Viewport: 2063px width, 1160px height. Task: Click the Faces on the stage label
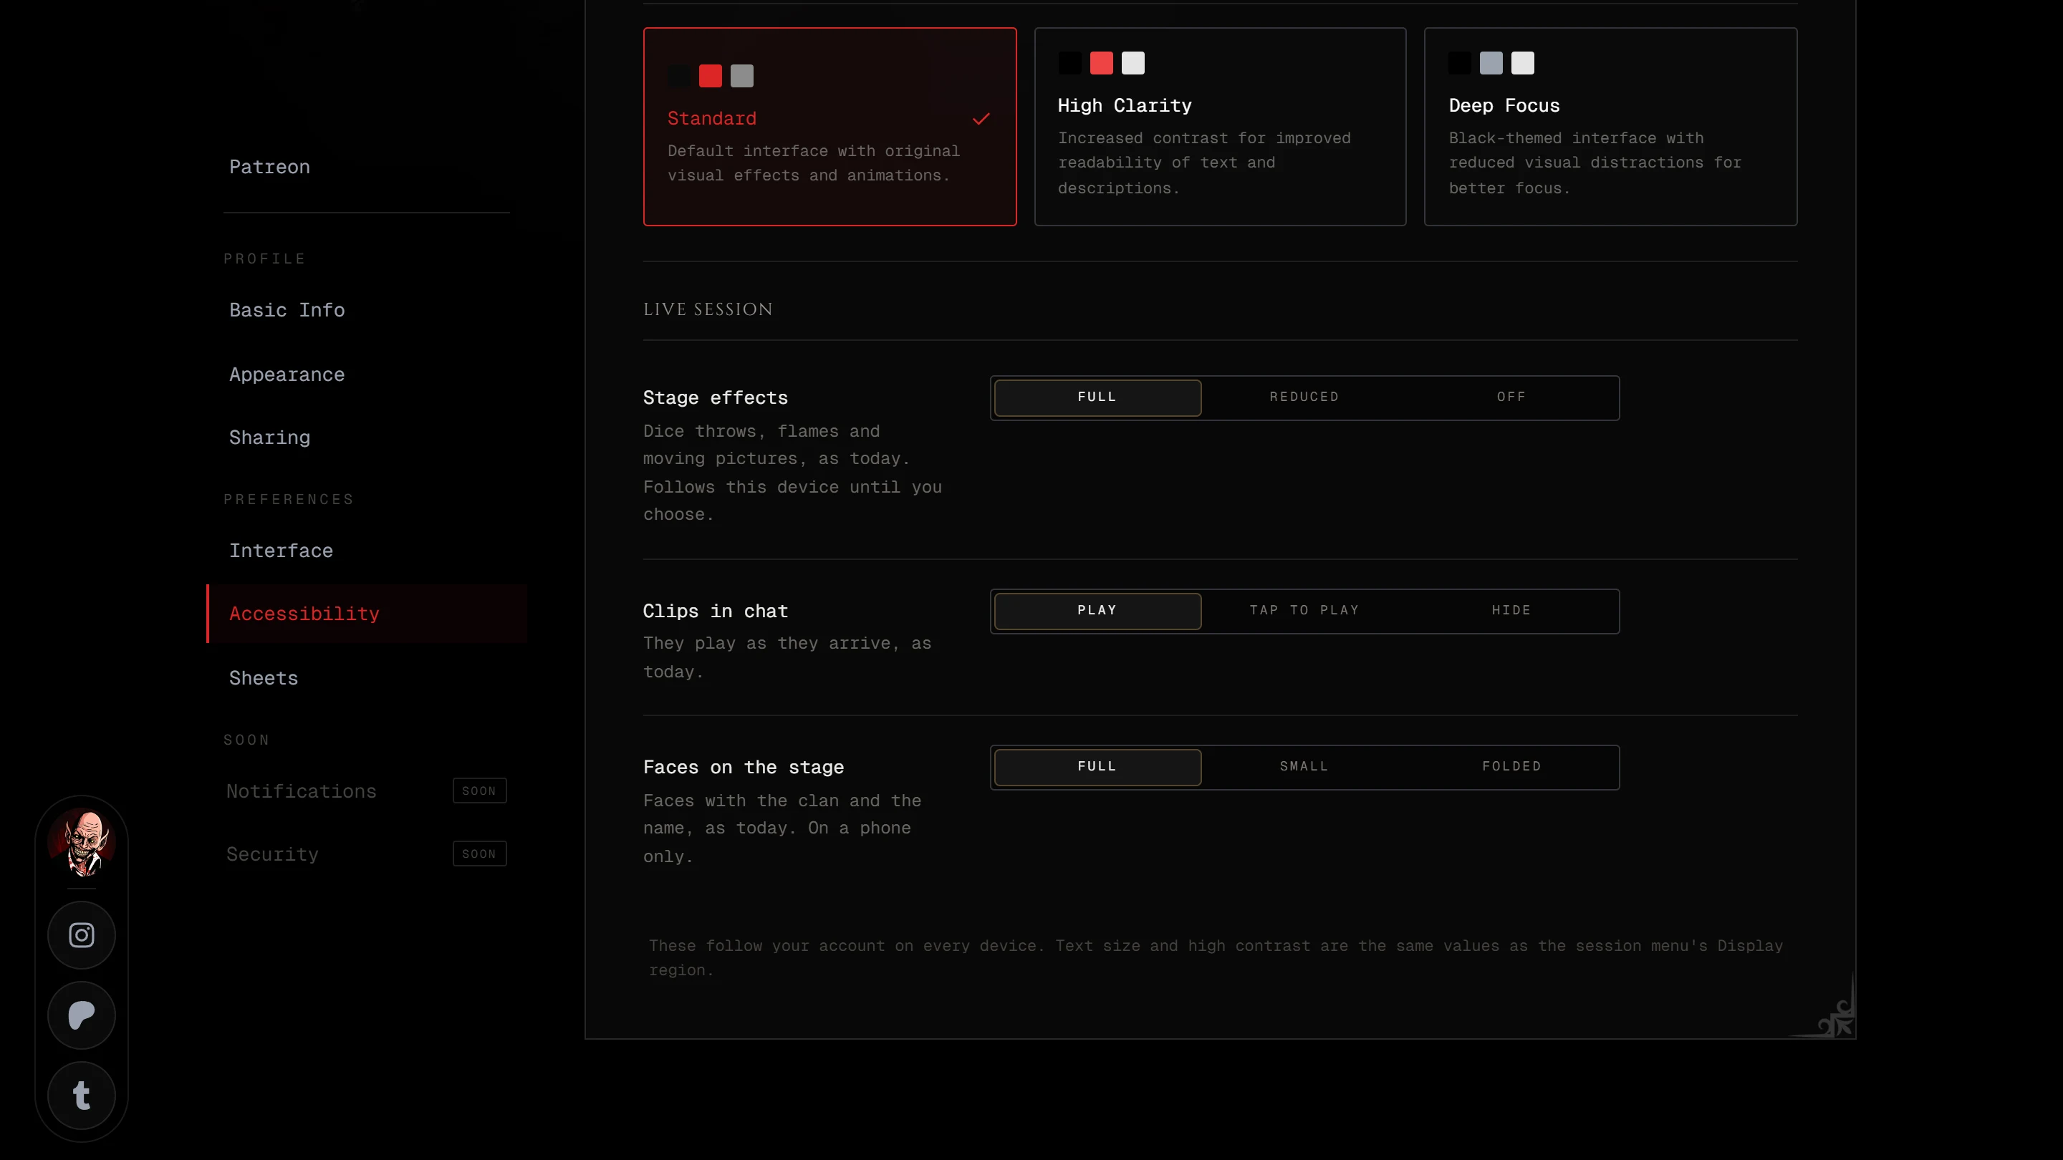[x=744, y=767]
